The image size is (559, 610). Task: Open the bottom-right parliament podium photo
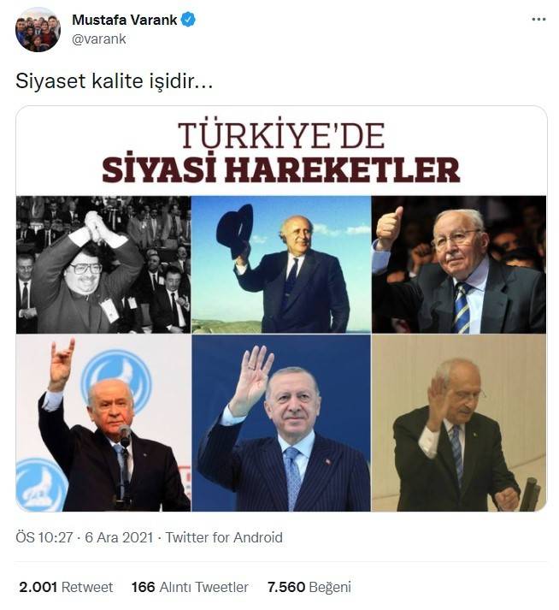459,423
